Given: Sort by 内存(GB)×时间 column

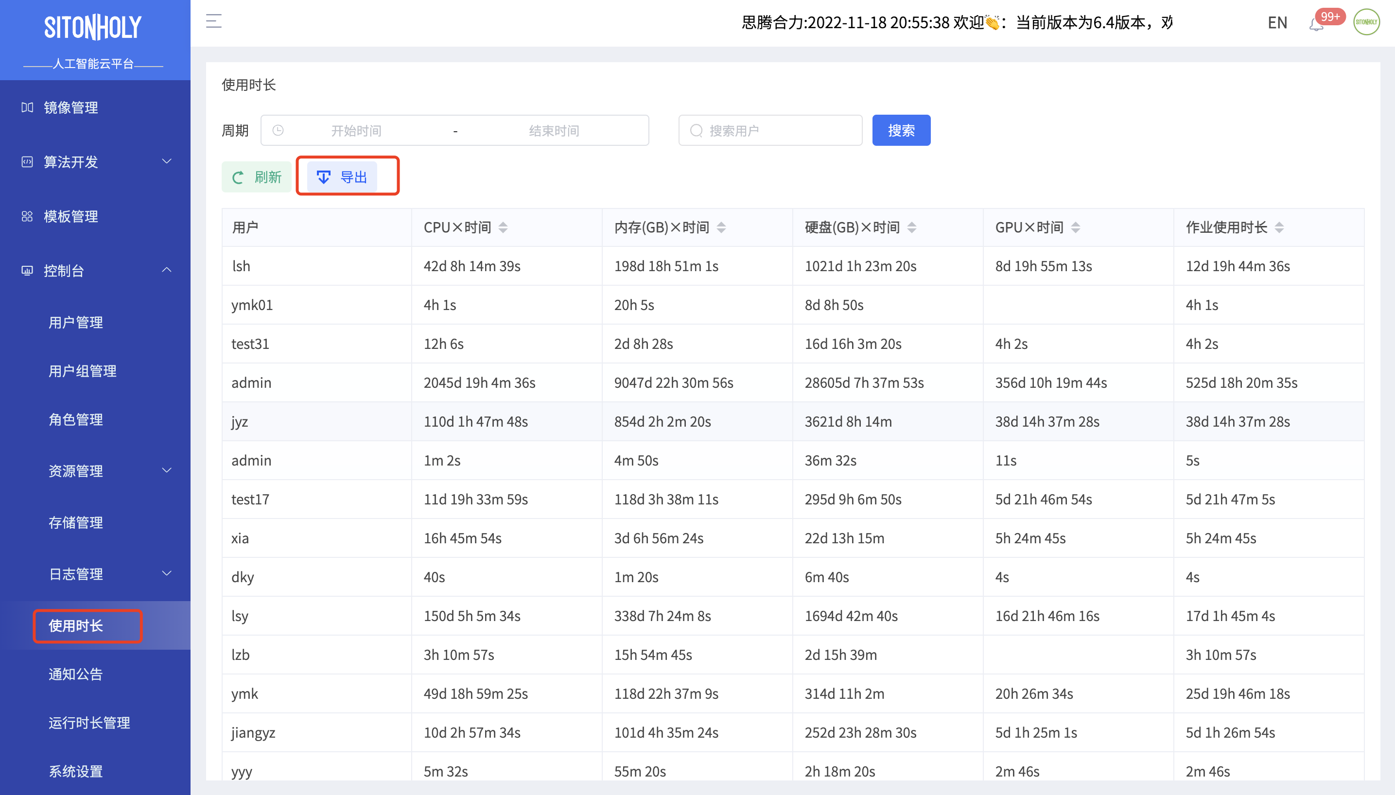Looking at the screenshot, I should point(721,227).
